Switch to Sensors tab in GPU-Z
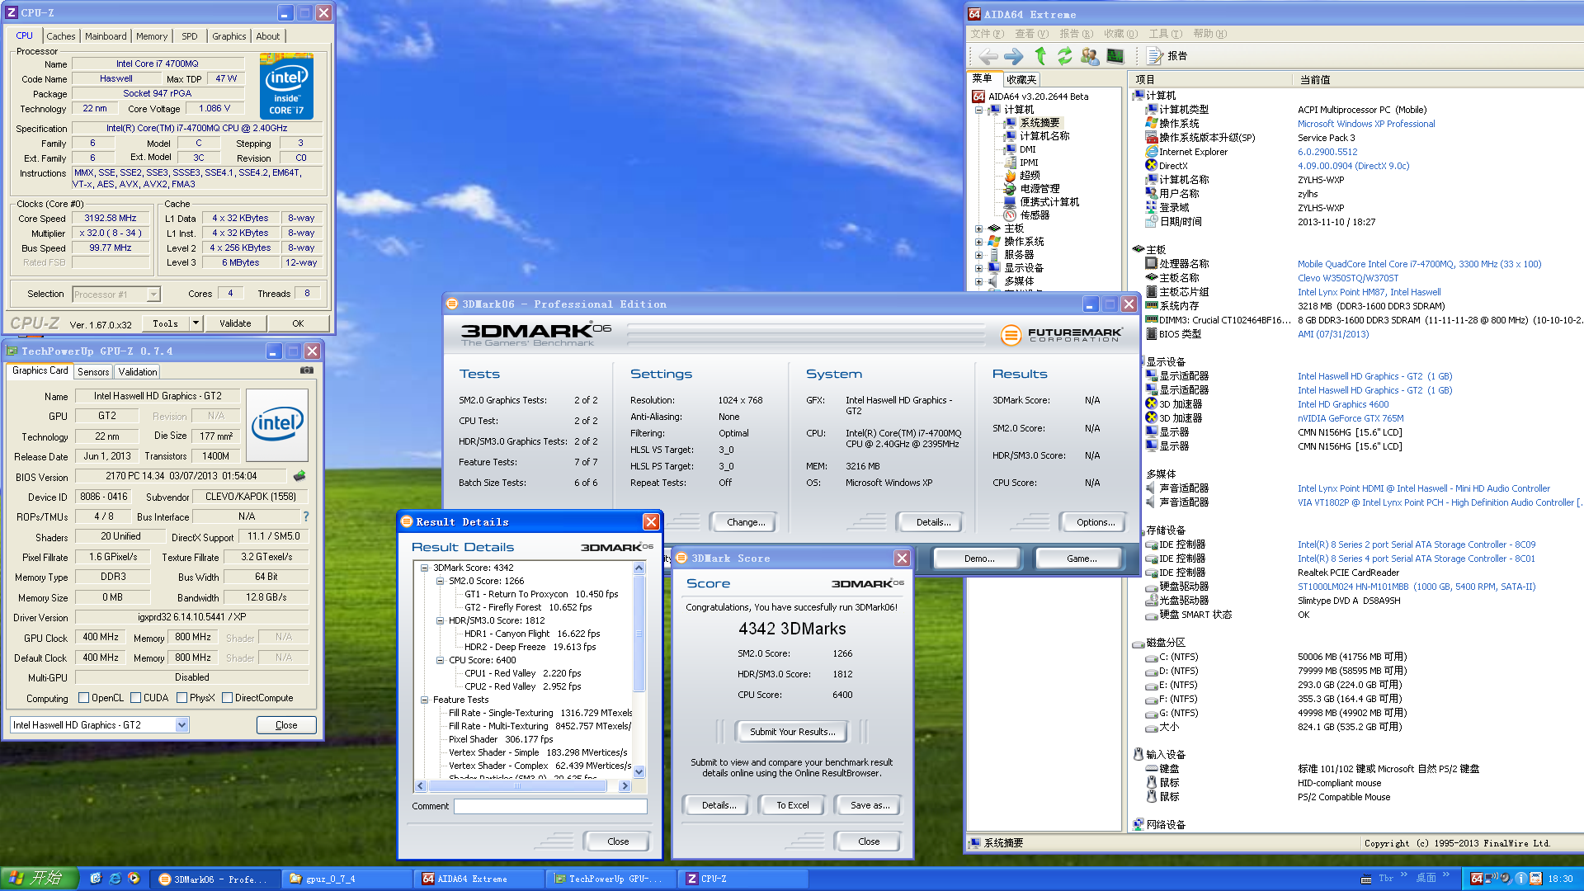 pos(93,372)
